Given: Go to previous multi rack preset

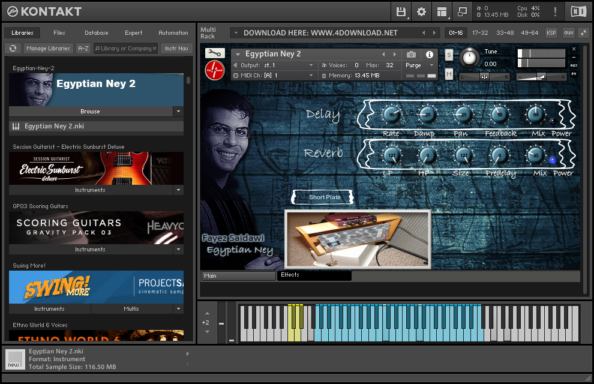Looking at the screenshot, I should click(424, 33).
